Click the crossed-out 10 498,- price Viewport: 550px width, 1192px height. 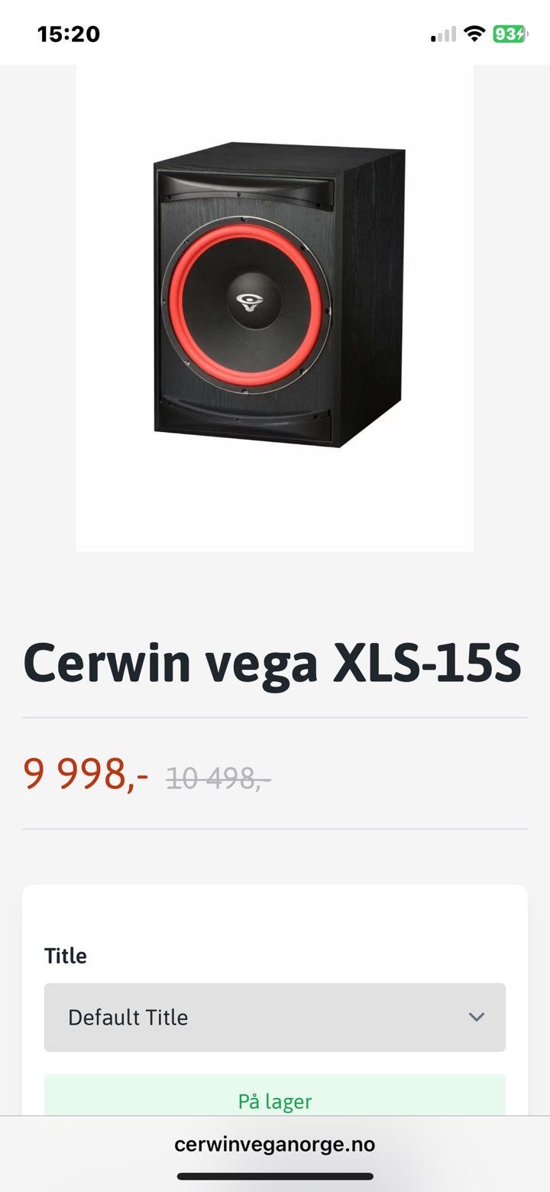tap(218, 778)
